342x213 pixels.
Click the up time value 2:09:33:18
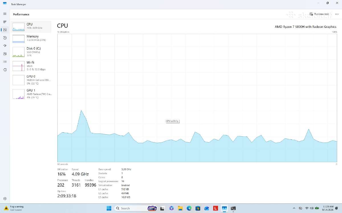(x=67, y=196)
